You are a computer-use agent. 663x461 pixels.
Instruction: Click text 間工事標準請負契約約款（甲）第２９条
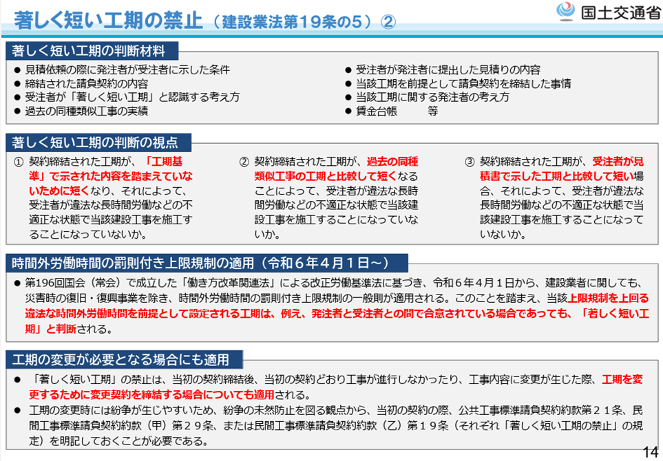(121, 426)
